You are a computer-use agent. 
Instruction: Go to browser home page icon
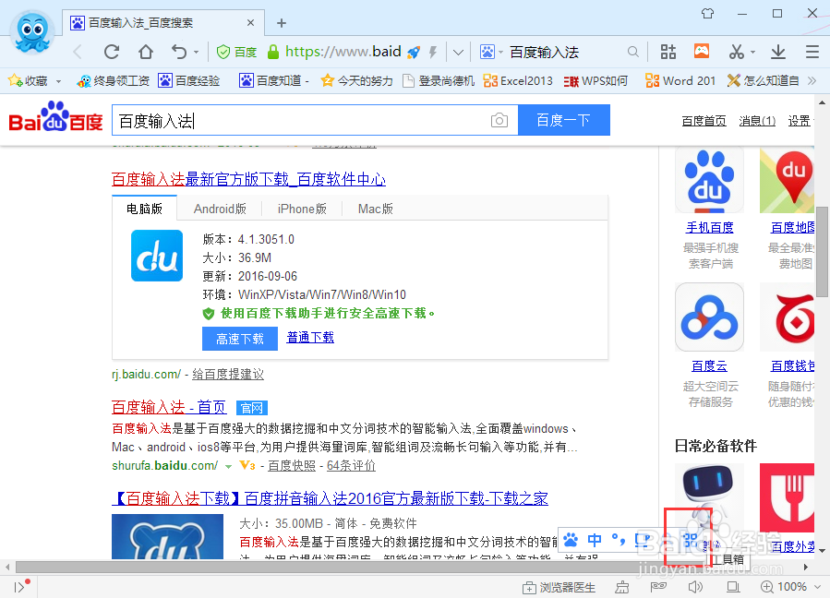[146, 52]
